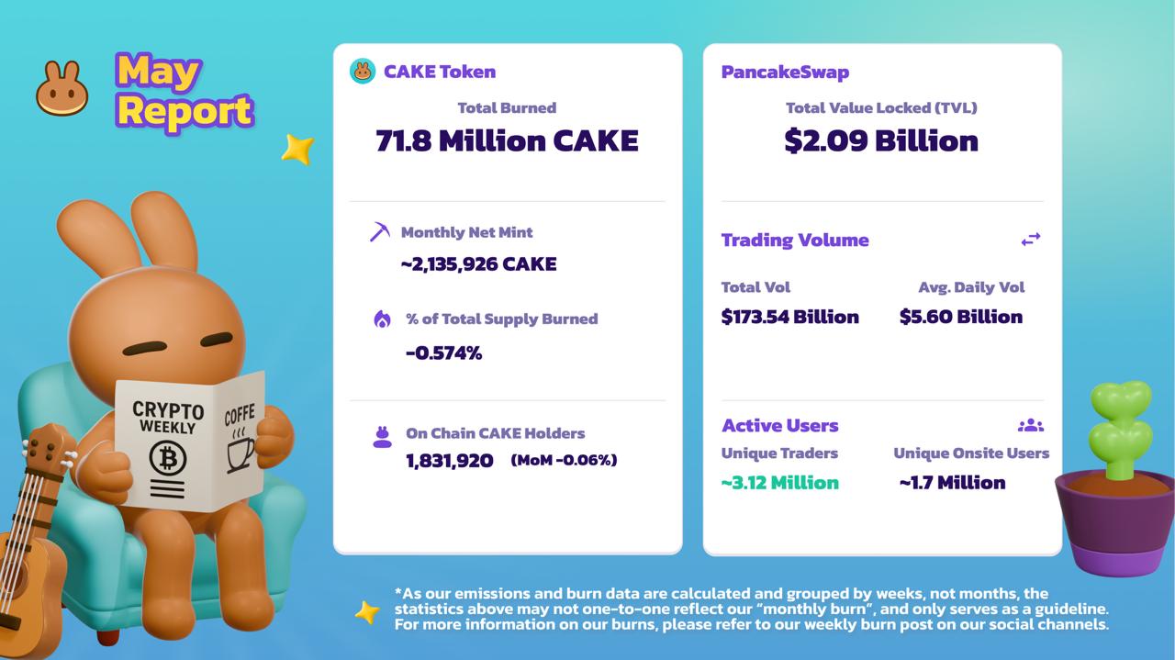Click the yellow star near May Report title
Screen dimensions: 1175x660
tap(297, 149)
